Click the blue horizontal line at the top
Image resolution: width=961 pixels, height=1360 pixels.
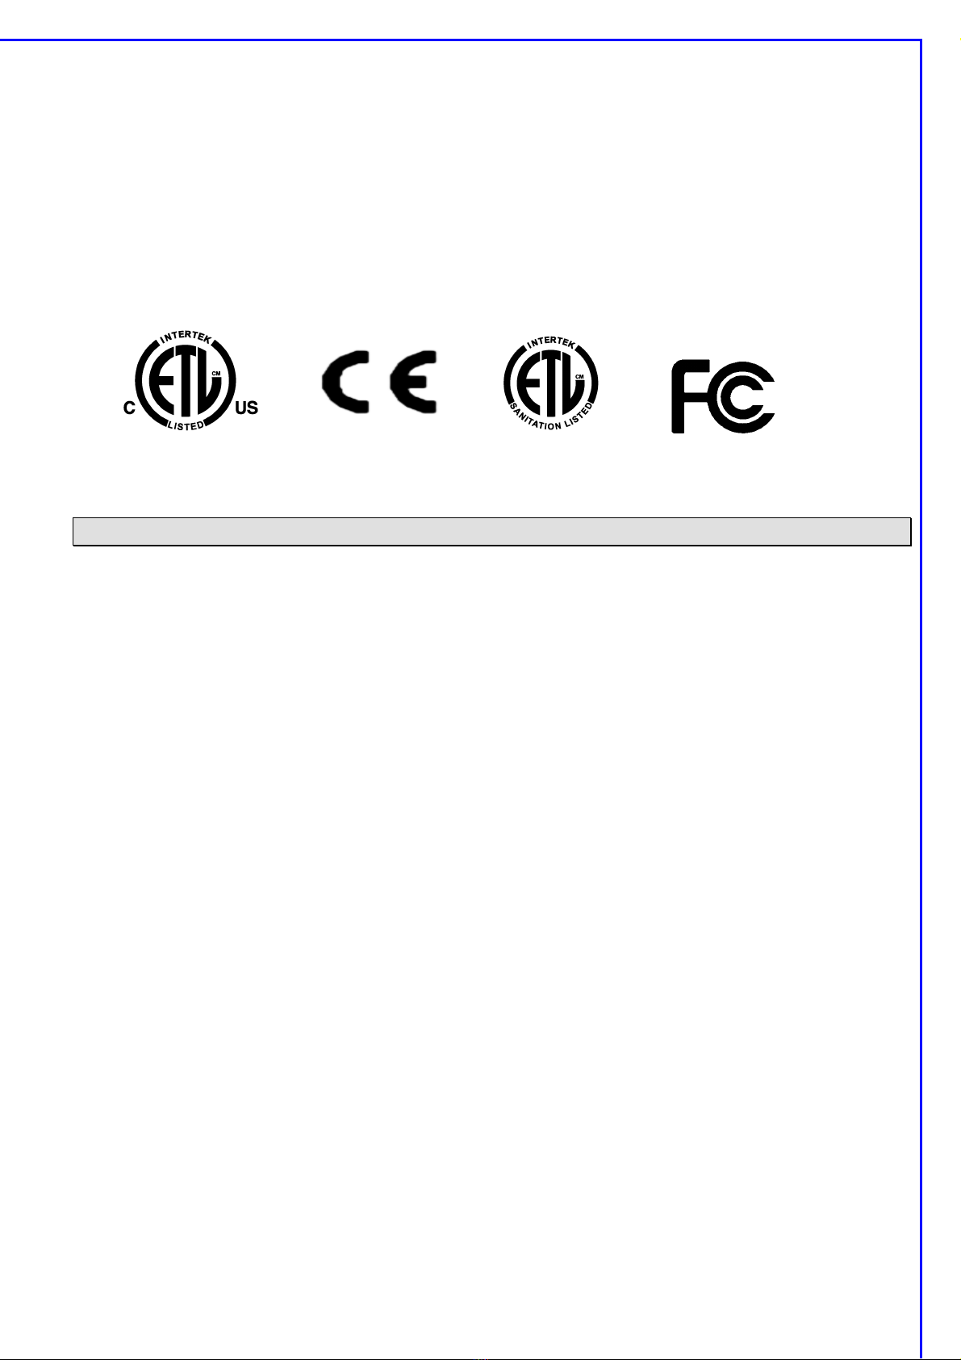[x=460, y=40]
